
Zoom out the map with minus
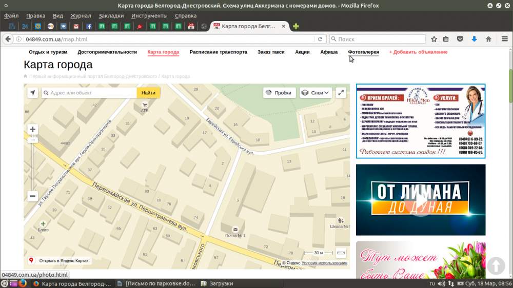[x=32, y=196]
